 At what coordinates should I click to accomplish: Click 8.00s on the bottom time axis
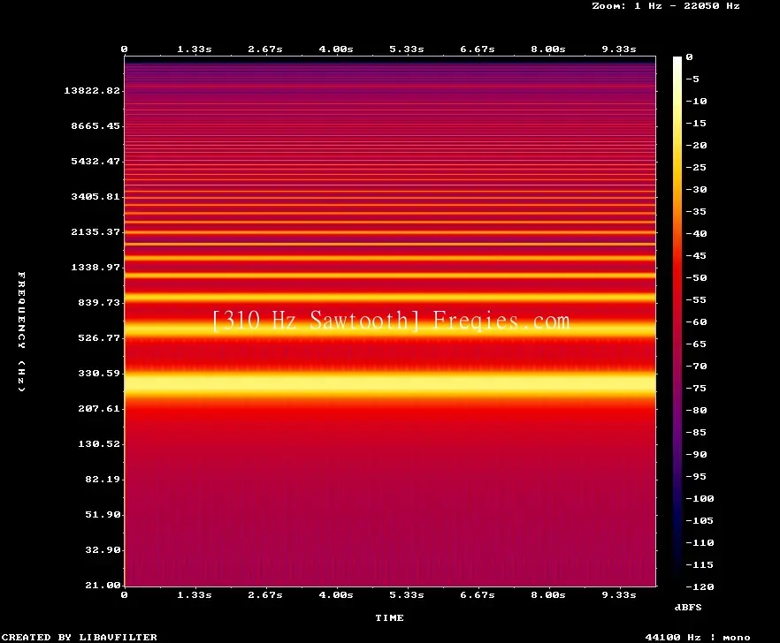(548, 594)
